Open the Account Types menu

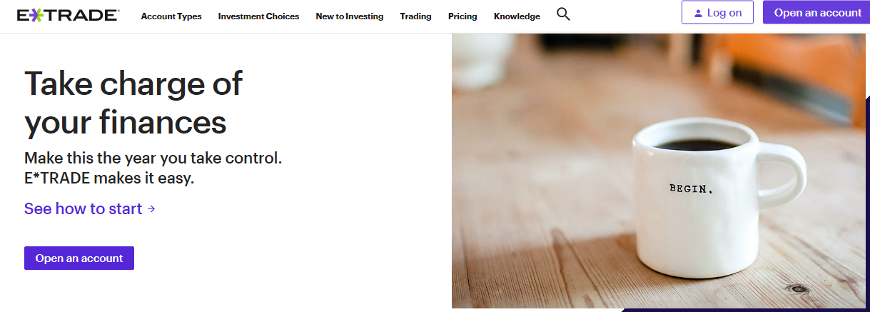tap(171, 16)
